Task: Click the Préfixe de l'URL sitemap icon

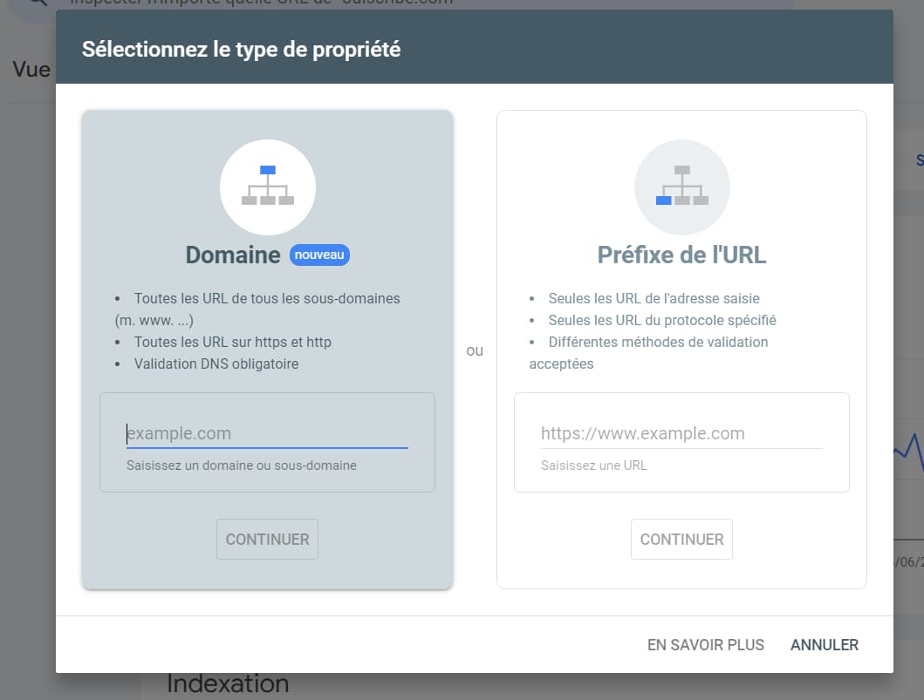Action: point(681,187)
